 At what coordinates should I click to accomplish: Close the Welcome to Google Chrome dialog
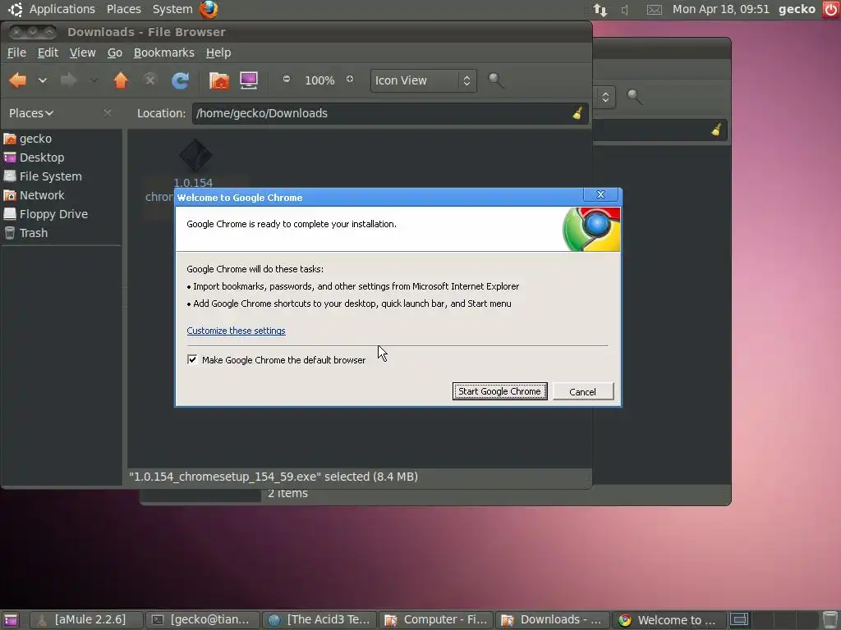click(600, 194)
